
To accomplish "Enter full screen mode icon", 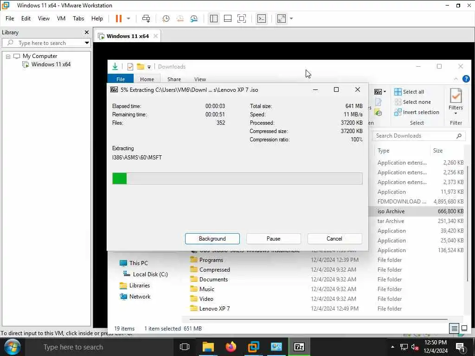I will coord(242,19).
